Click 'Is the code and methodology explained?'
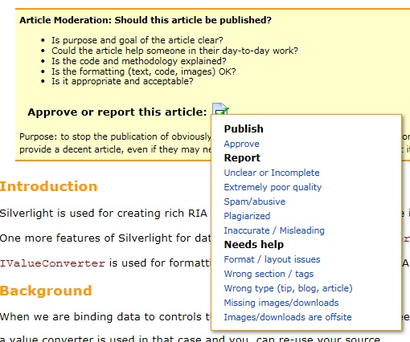This screenshot has height=342, width=410. tap(139, 61)
